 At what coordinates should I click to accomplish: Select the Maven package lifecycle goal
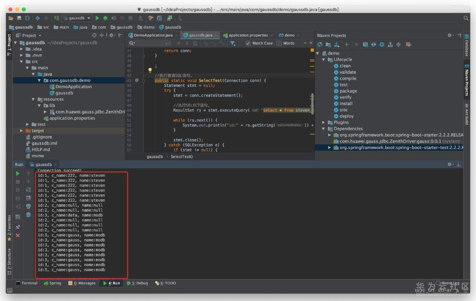point(348,91)
